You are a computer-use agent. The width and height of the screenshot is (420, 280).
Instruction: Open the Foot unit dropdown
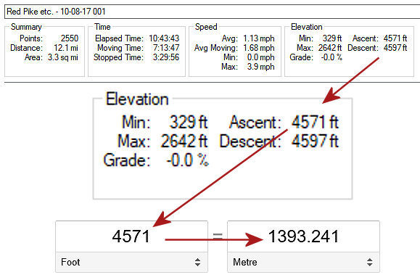(x=131, y=262)
